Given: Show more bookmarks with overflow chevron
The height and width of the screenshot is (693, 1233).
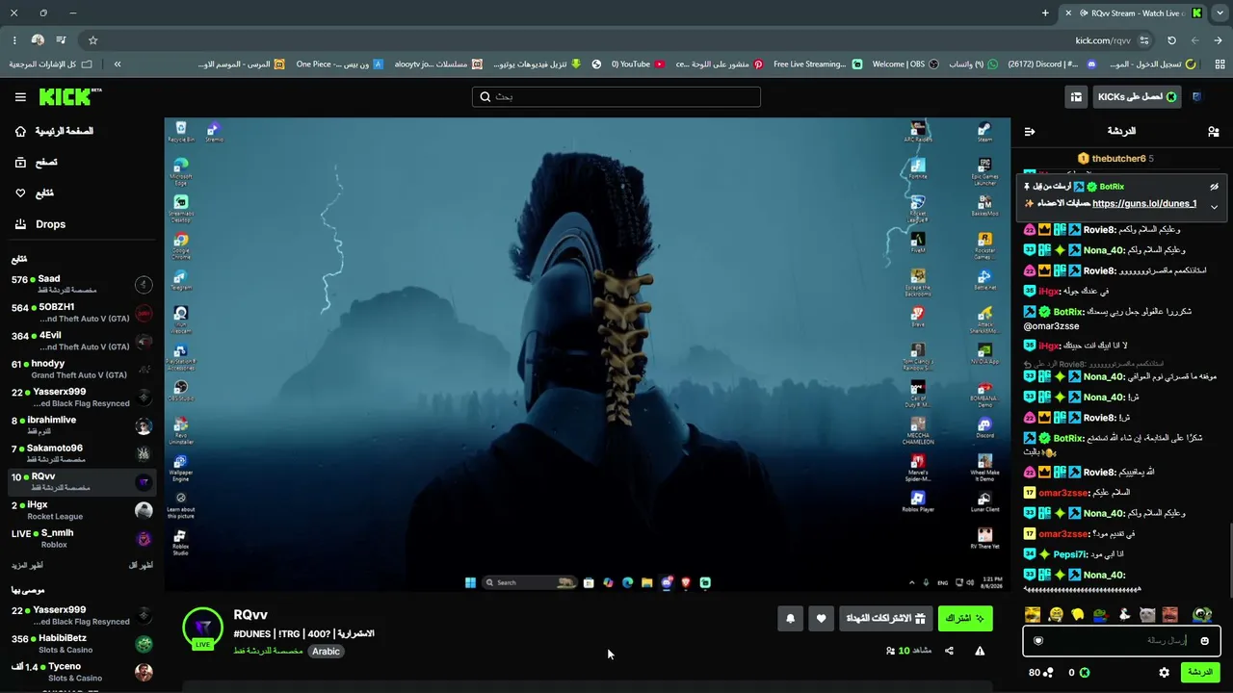Looking at the screenshot, I should 118,64.
